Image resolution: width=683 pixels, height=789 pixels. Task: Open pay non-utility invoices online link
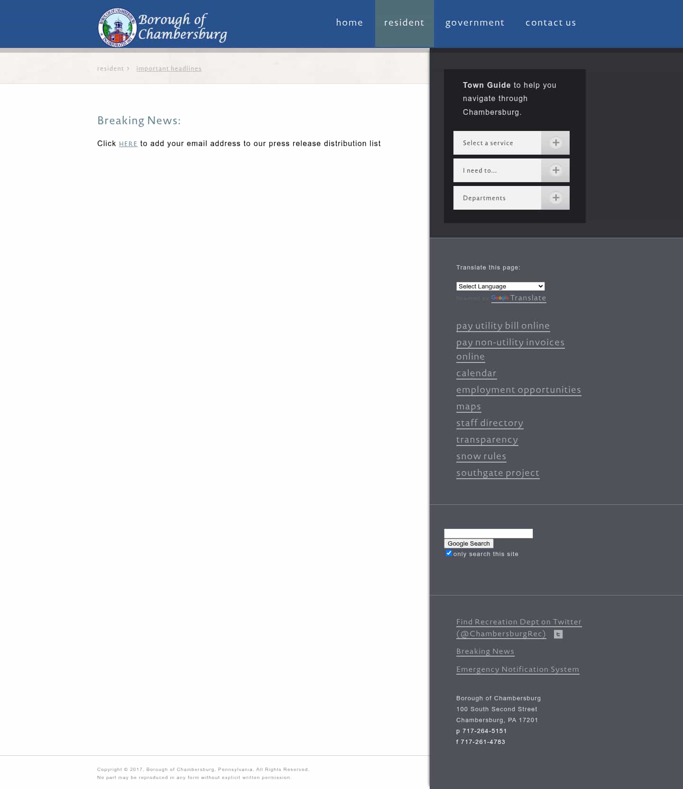[510, 349]
